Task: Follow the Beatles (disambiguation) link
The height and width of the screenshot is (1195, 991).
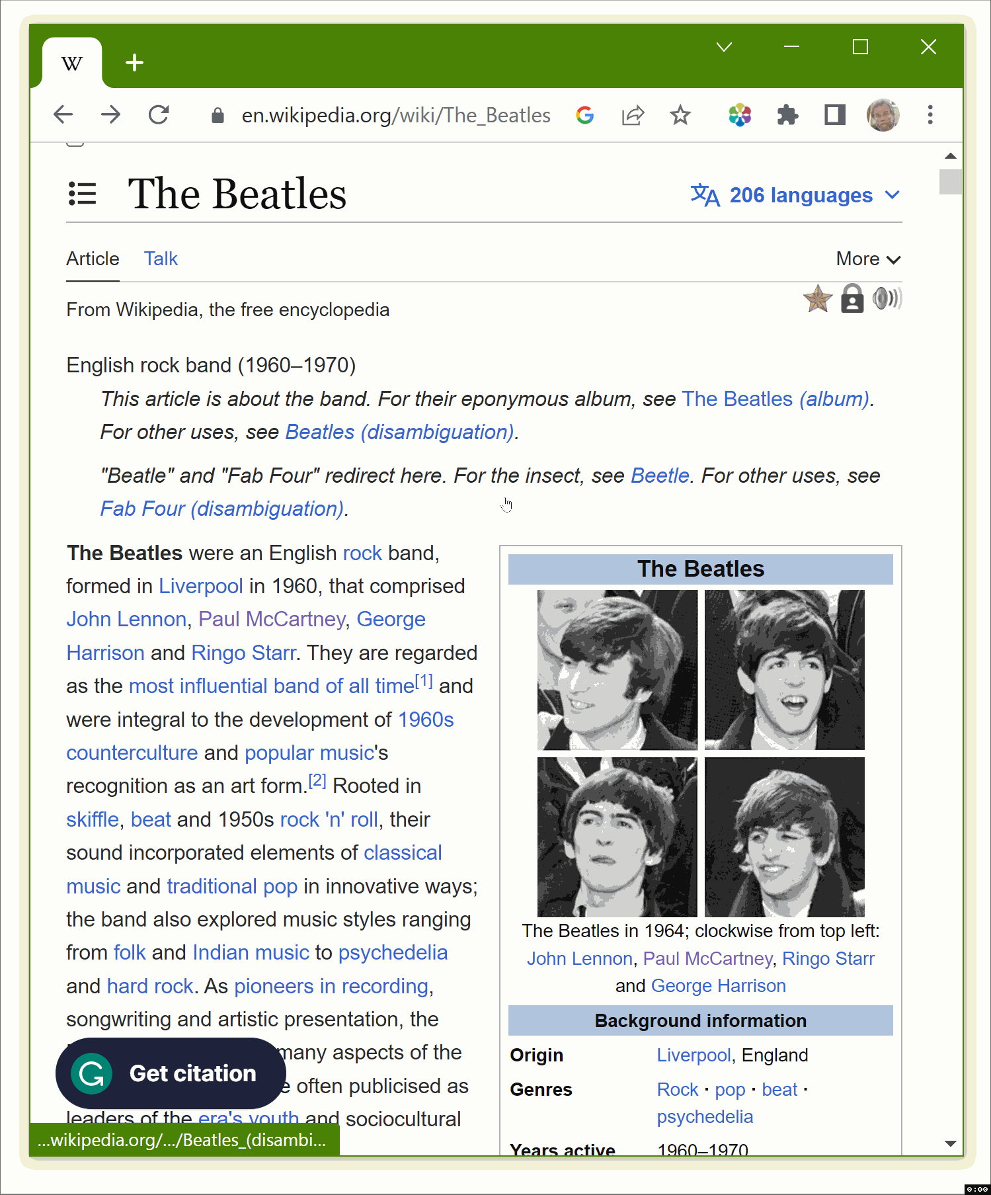Action: click(401, 433)
